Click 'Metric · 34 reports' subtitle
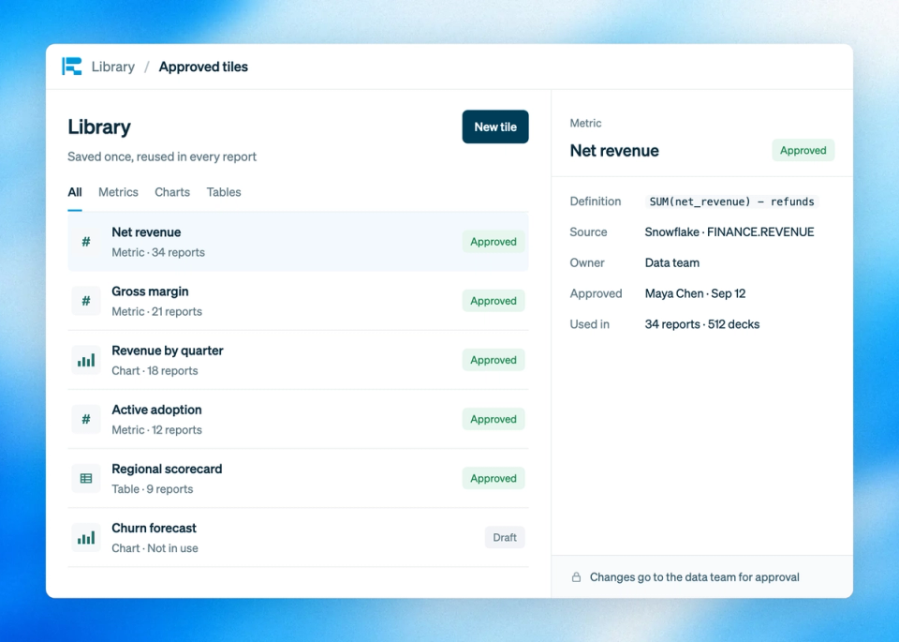The width and height of the screenshot is (899, 642). click(158, 252)
